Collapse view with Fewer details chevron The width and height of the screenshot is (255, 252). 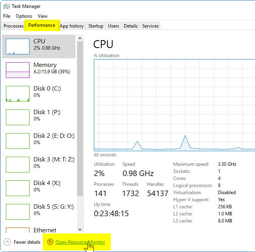point(7,242)
